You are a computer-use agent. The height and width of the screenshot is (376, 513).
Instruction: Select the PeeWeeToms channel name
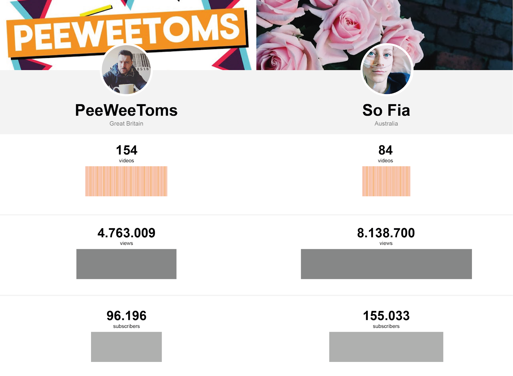[126, 110]
